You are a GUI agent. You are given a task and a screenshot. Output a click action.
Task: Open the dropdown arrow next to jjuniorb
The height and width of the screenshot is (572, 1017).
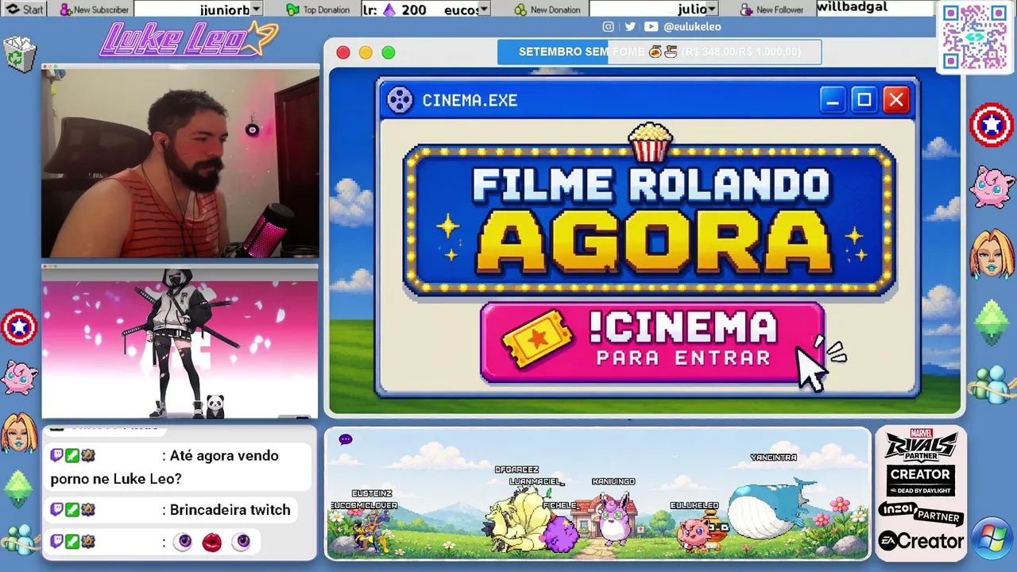[x=256, y=10]
